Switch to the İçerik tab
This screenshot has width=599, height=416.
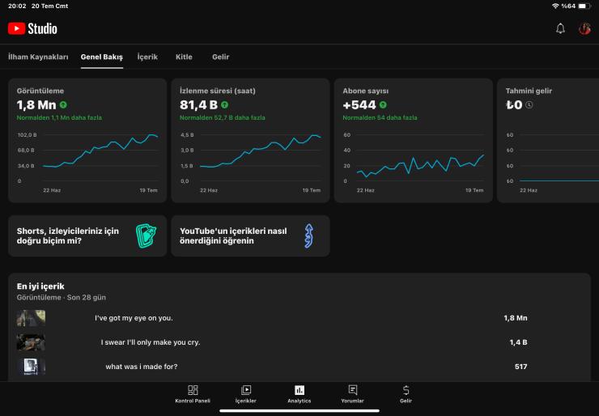coord(147,57)
